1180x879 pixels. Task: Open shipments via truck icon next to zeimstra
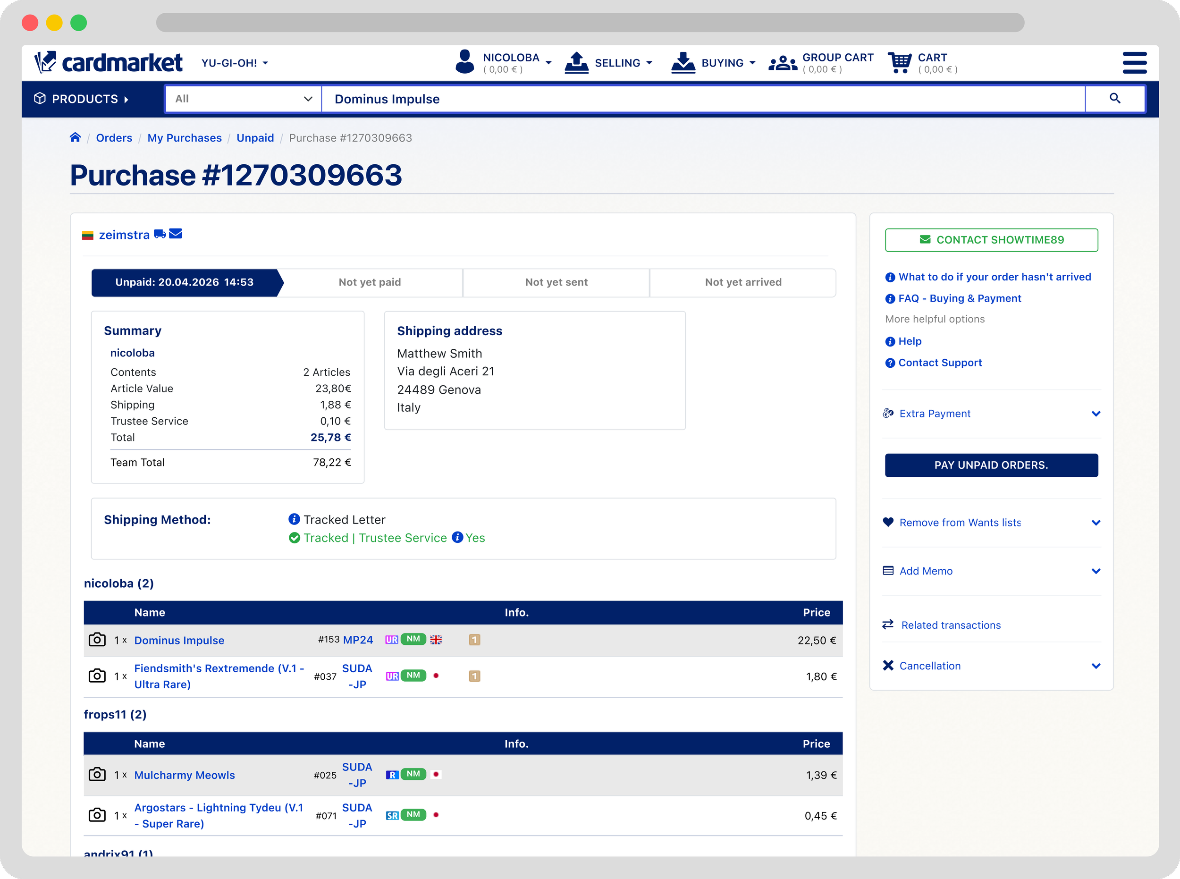(160, 234)
